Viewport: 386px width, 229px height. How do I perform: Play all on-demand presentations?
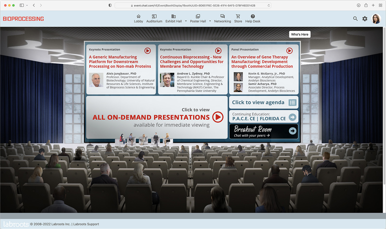pos(218,117)
